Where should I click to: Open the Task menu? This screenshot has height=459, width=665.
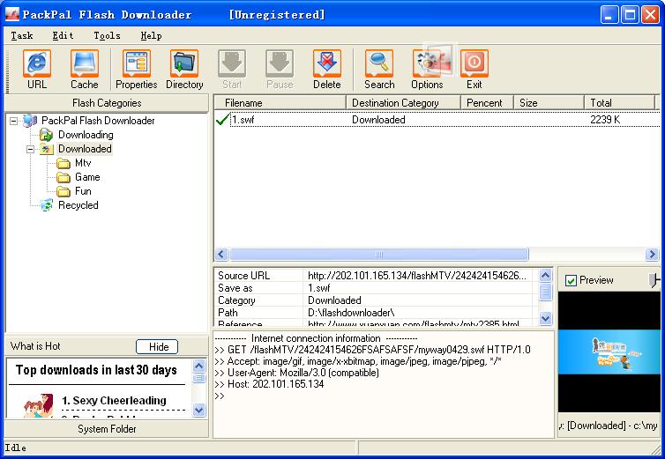(22, 35)
